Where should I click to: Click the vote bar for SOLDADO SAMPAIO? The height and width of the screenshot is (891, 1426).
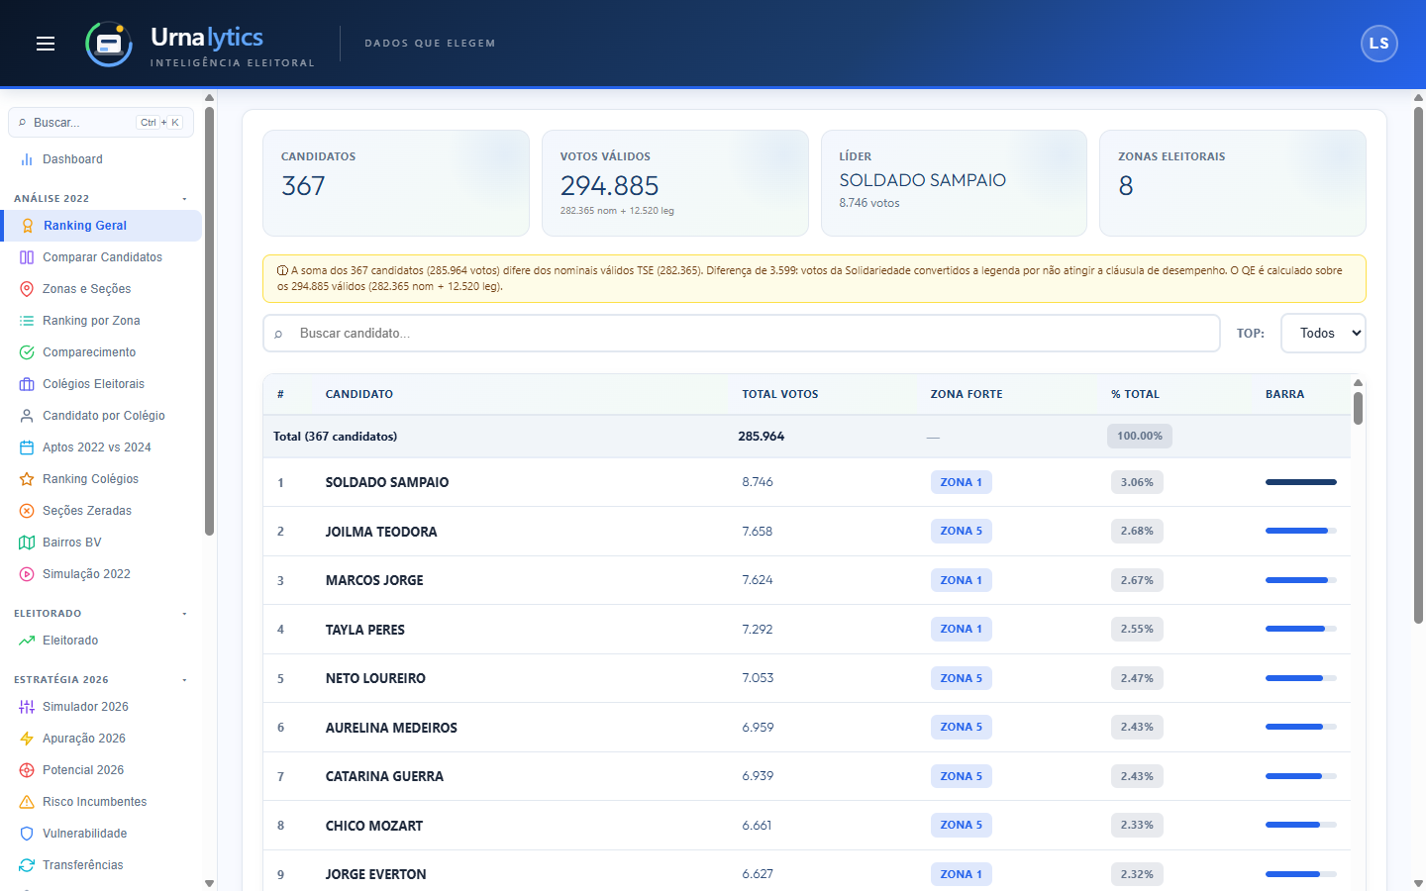click(1301, 482)
